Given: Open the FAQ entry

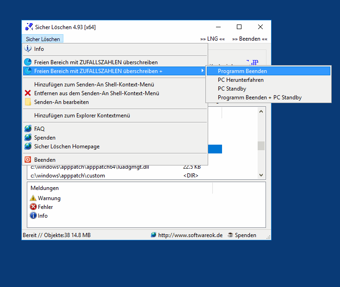Looking at the screenshot, I should click(115, 129).
